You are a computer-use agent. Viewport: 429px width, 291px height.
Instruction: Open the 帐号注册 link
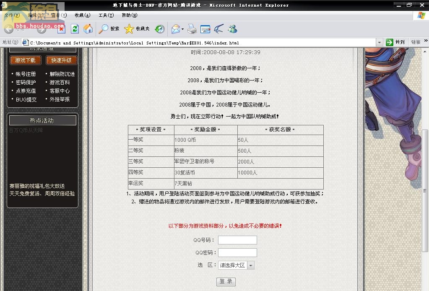(26, 74)
